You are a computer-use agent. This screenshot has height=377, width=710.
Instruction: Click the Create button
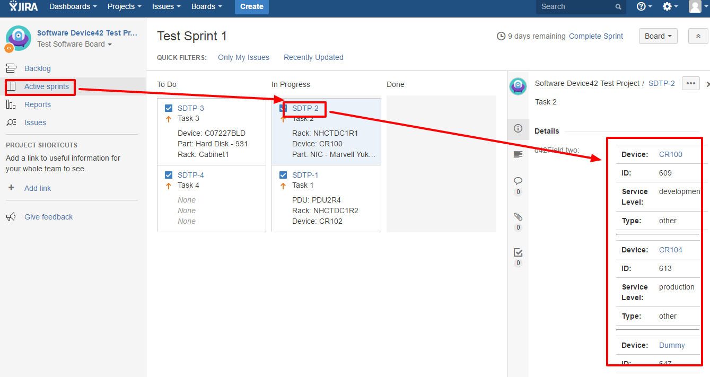(251, 6)
